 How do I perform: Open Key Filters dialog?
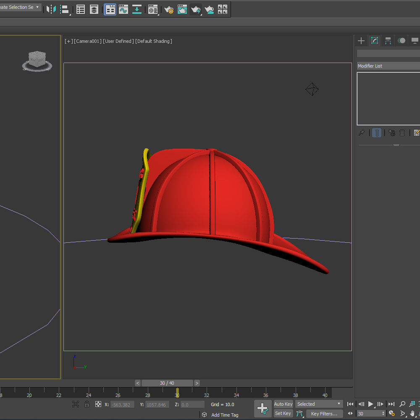pyautogui.click(x=324, y=414)
